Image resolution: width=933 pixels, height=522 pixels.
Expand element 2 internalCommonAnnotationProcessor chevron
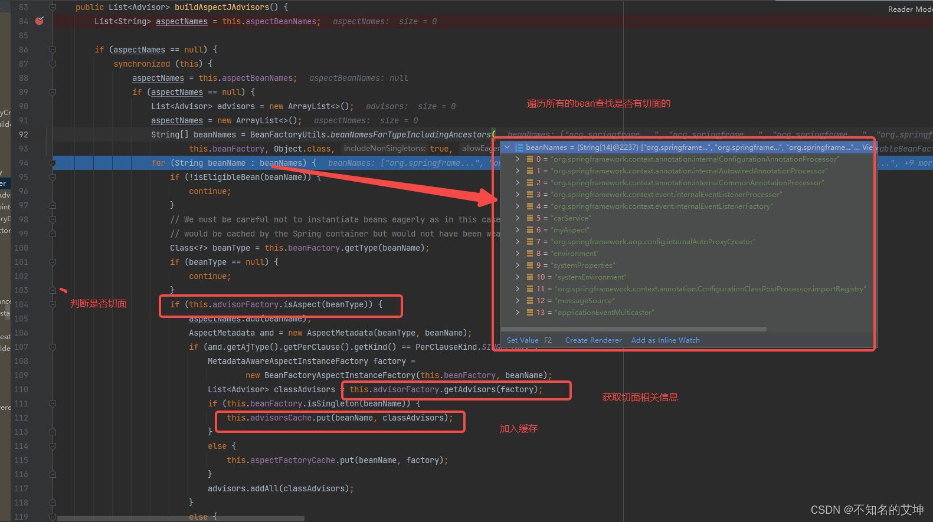pyautogui.click(x=518, y=183)
